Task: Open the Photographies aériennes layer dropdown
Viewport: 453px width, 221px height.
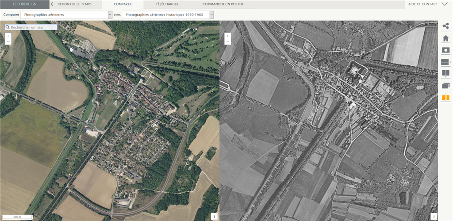Action: click(66, 15)
